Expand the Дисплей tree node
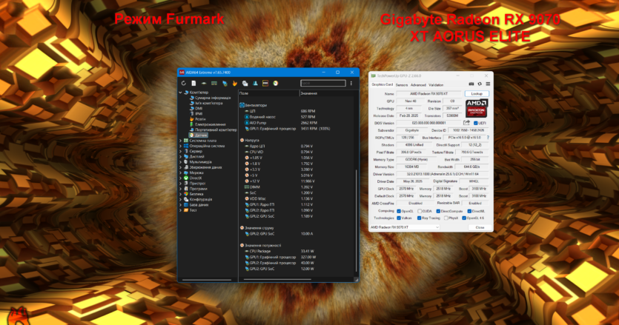The image size is (619, 325). [x=180, y=157]
